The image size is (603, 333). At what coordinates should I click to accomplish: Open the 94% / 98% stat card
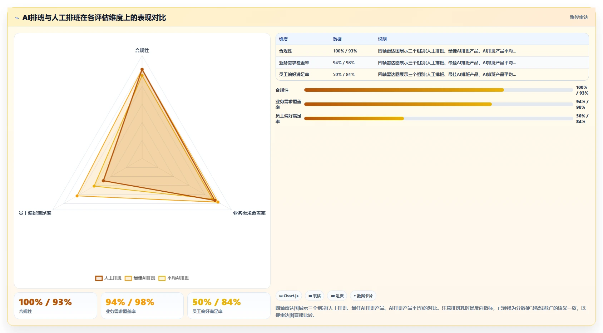[142, 306]
